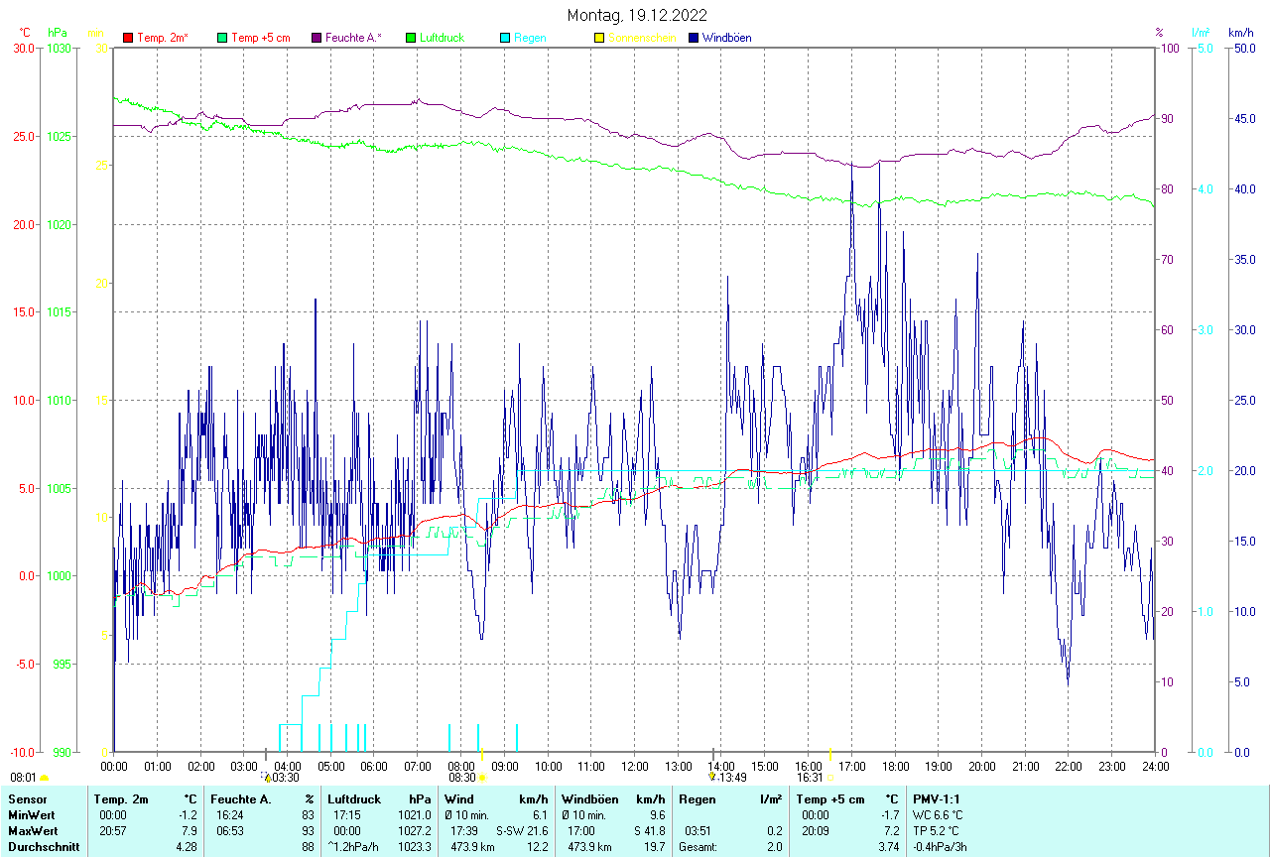Click the average temperature value '4.28'

tap(187, 847)
